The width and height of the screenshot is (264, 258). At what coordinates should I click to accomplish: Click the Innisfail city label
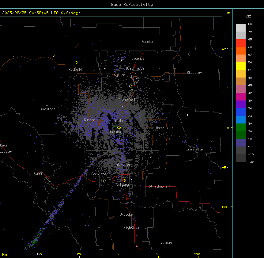tap(127, 100)
